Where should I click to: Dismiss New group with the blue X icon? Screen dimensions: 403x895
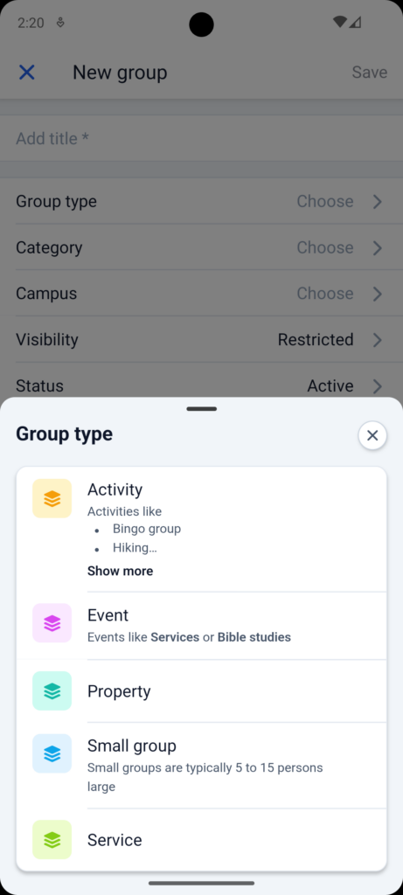27,73
